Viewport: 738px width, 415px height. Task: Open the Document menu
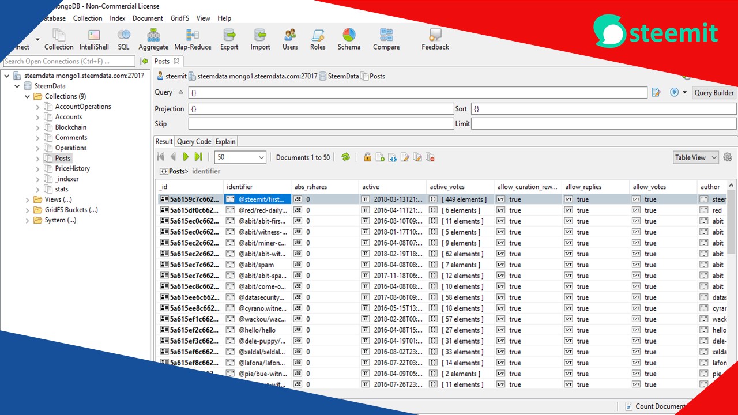(x=148, y=18)
